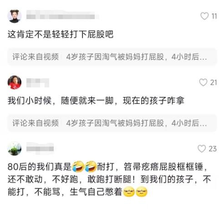Open second commenter's avatar in red shirt
The width and height of the screenshot is (224, 209).
(x=15, y=82)
